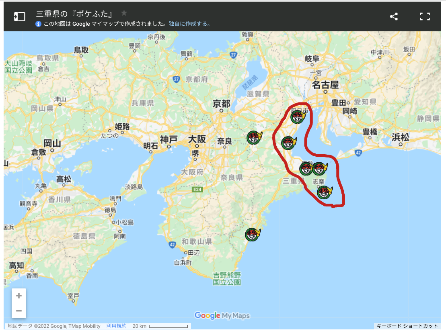View the map in fullscreen mode

click(425, 16)
